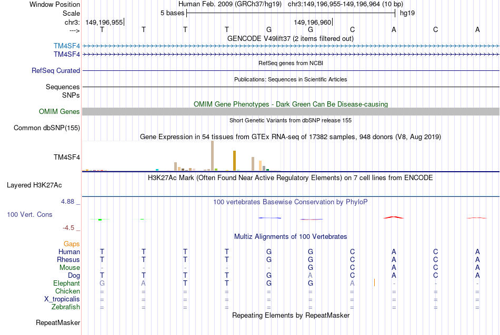Screen dimensions: 500x335
Task: Select the Dog species row label
Action: (x=74, y=276)
